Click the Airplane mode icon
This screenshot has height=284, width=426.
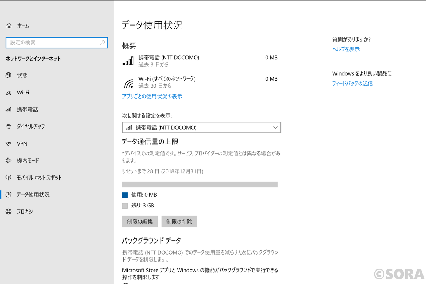(9, 160)
